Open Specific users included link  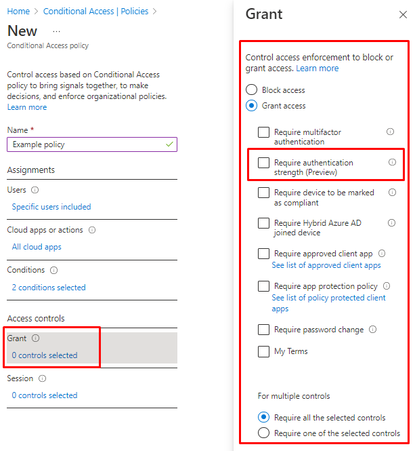(x=51, y=207)
